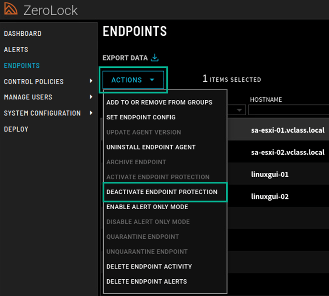Expand Control Policies submenu arrow
Image resolution: width=329 pixels, height=296 pixels.
pos(91,81)
